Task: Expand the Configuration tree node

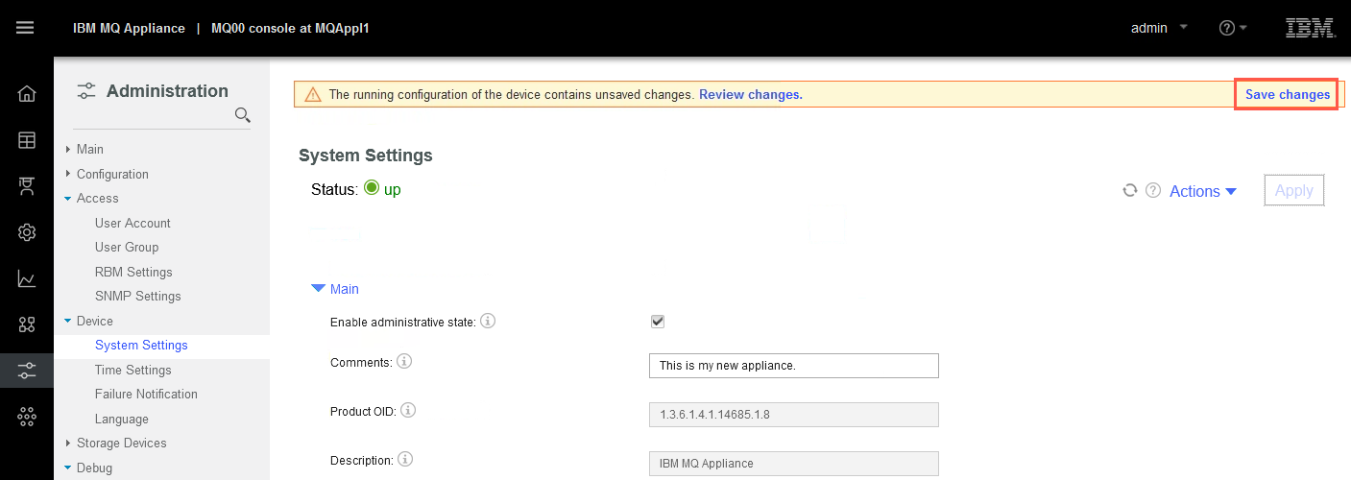Action: (67, 174)
